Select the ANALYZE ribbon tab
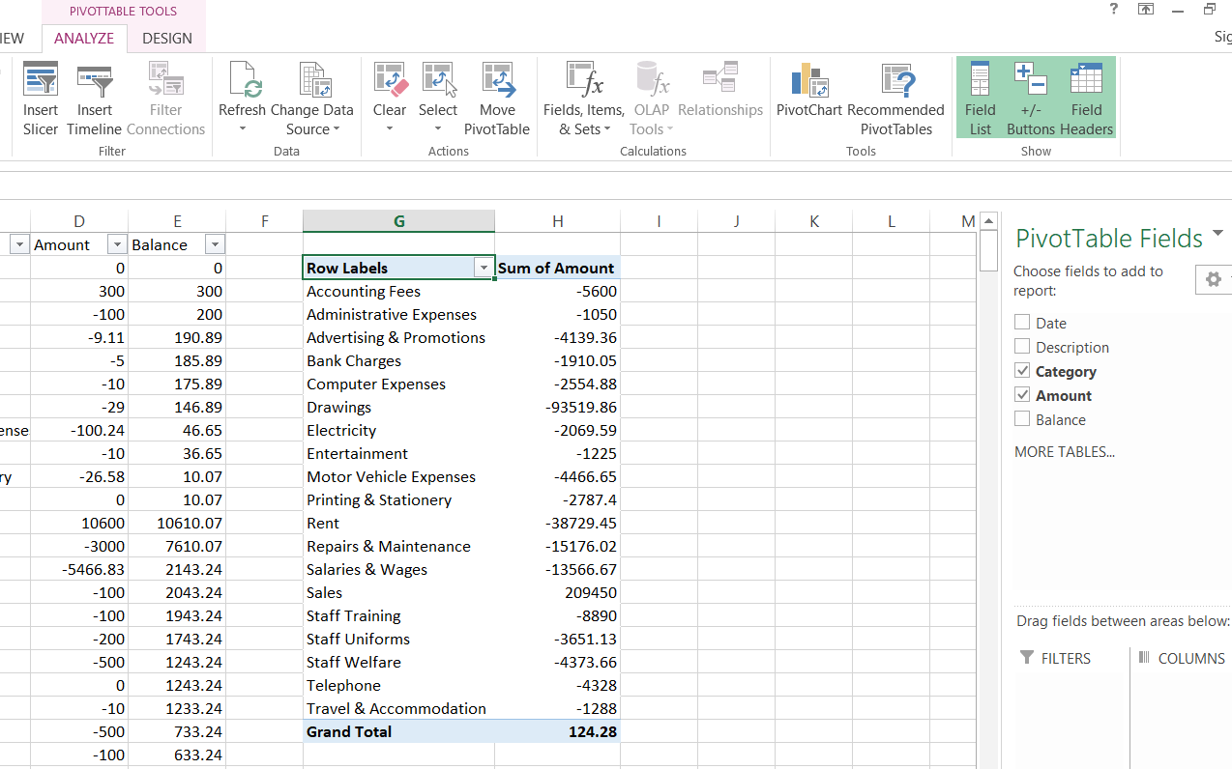The height and width of the screenshot is (769, 1232). (x=84, y=39)
